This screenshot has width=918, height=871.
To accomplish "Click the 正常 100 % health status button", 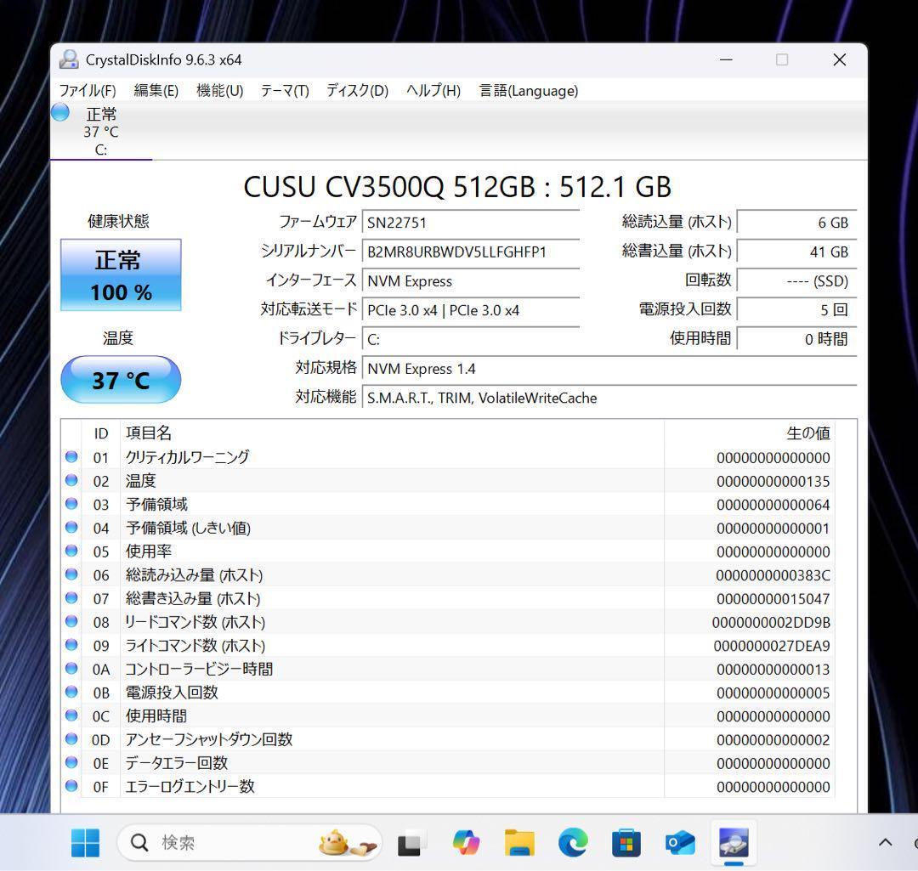I will pyautogui.click(x=121, y=275).
